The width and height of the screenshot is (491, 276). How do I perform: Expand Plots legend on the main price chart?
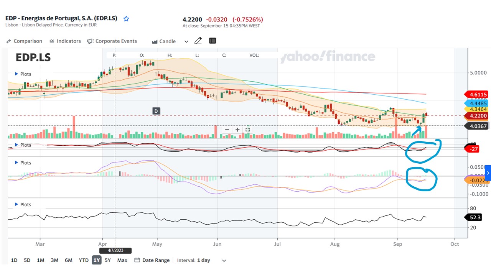tap(23, 74)
